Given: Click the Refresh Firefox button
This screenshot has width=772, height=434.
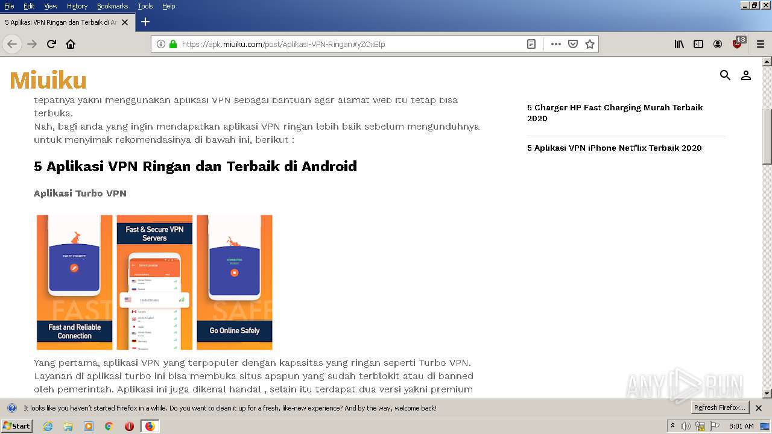Looking at the screenshot, I should click(720, 407).
